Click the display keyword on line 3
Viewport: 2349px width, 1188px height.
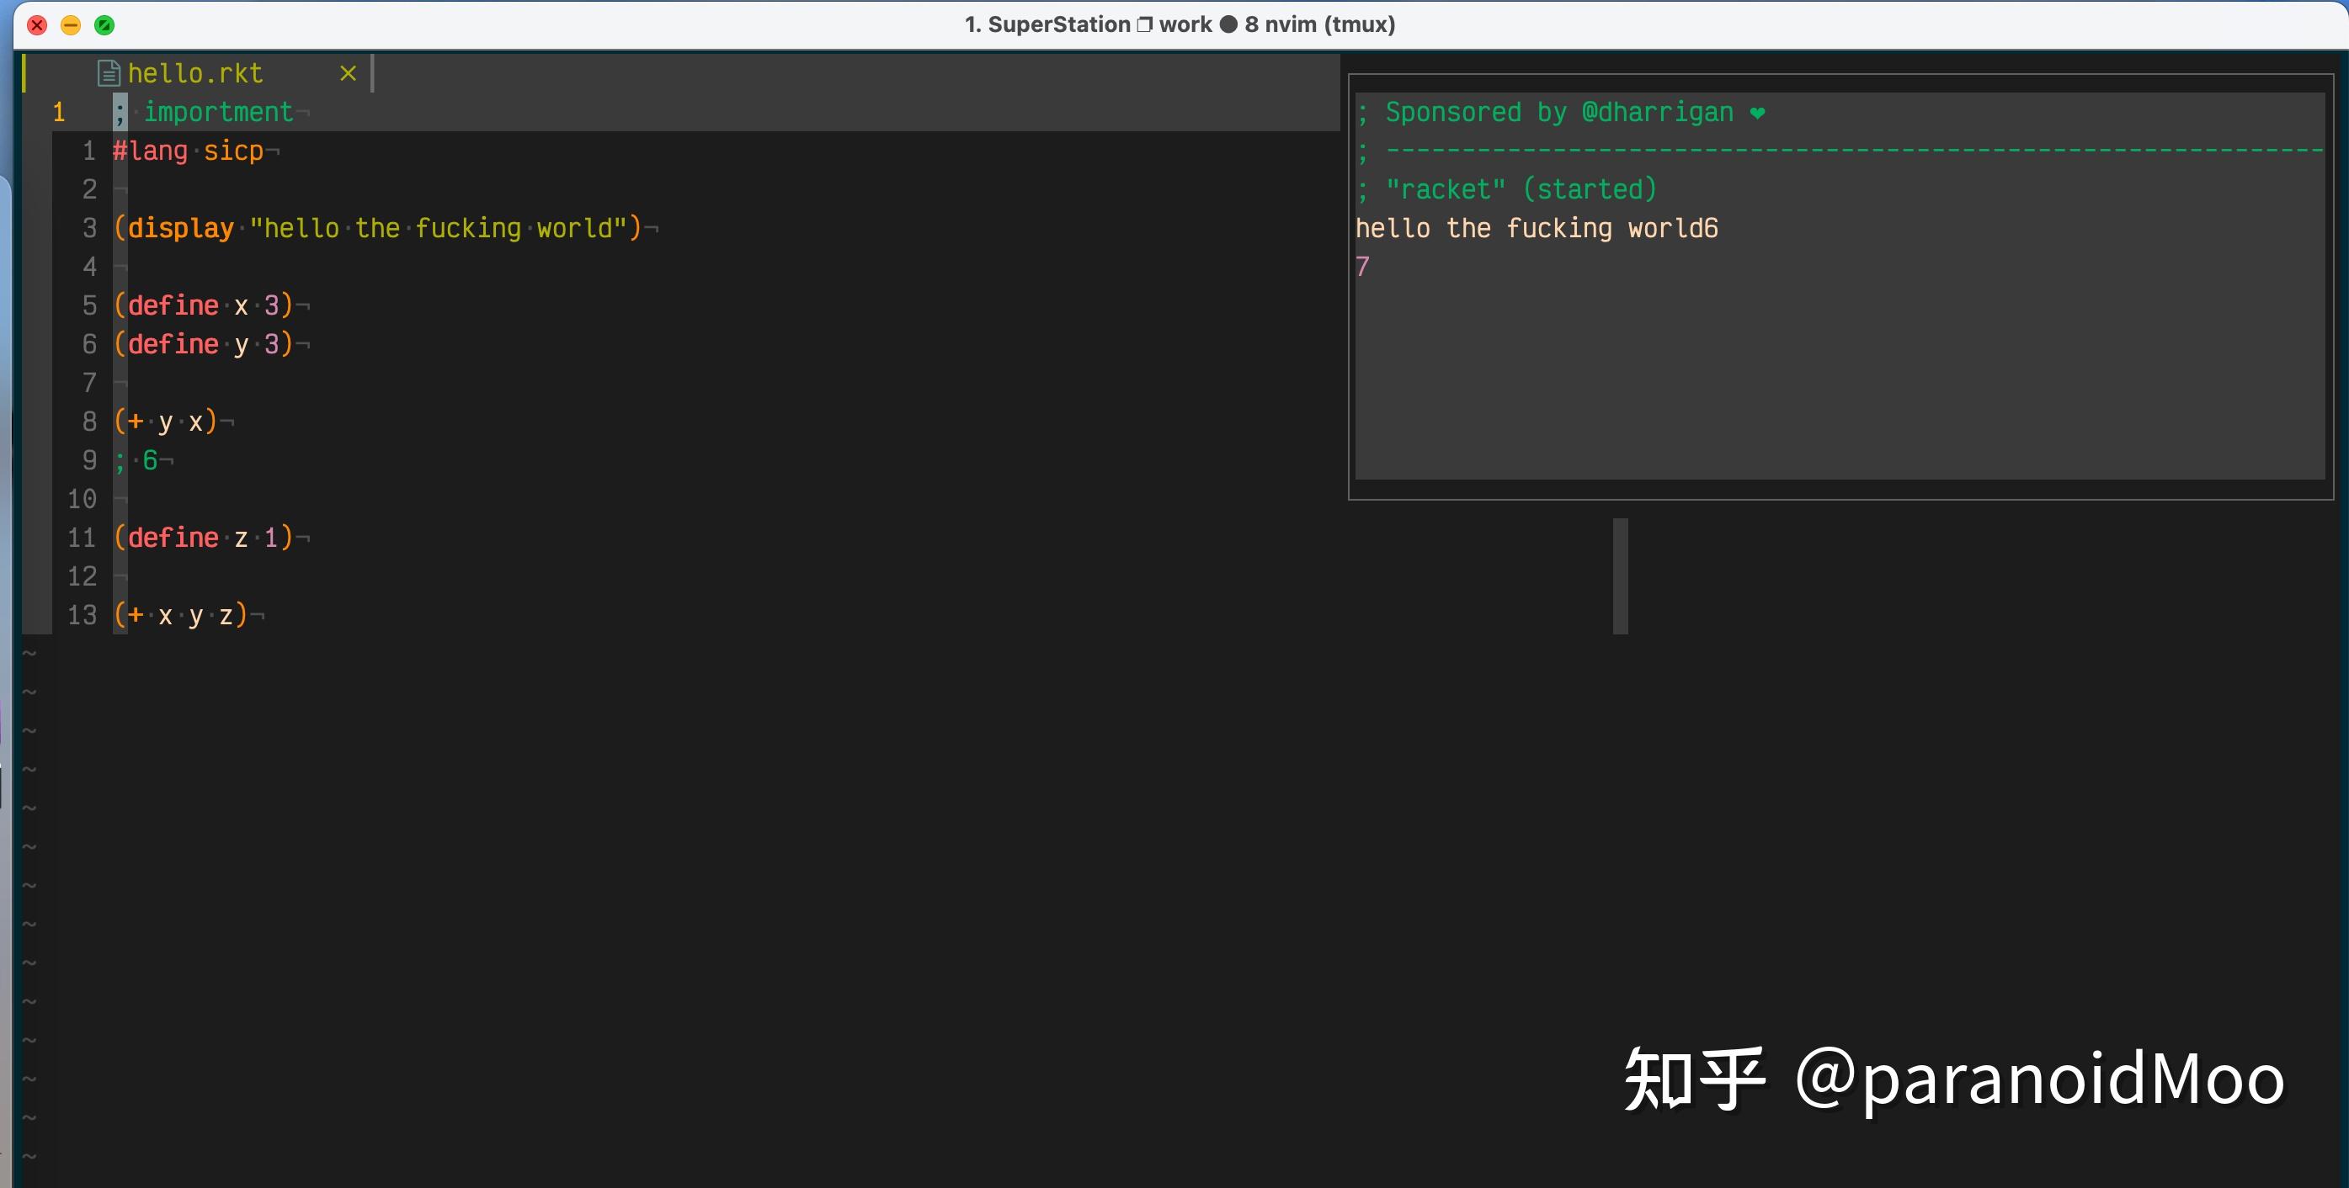point(180,229)
